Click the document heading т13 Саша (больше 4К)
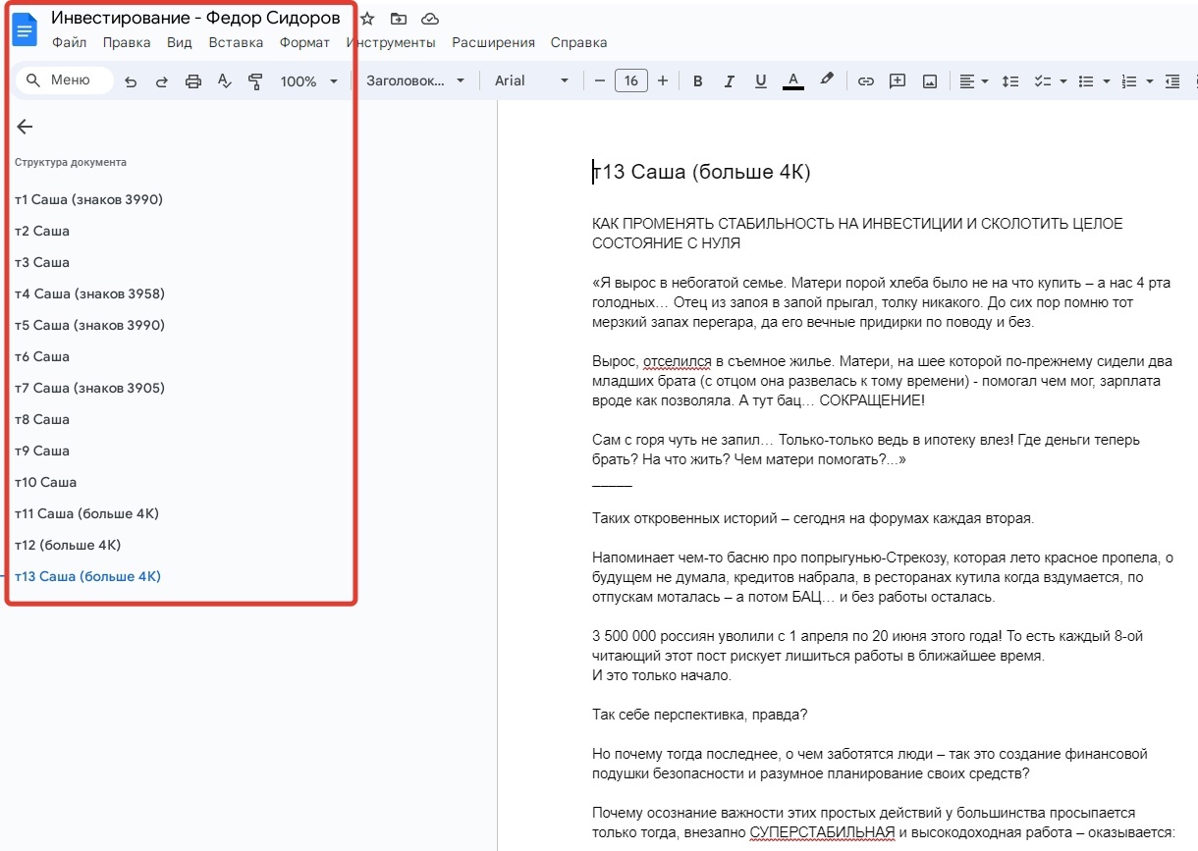 pyautogui.click(x=701, y=173)
